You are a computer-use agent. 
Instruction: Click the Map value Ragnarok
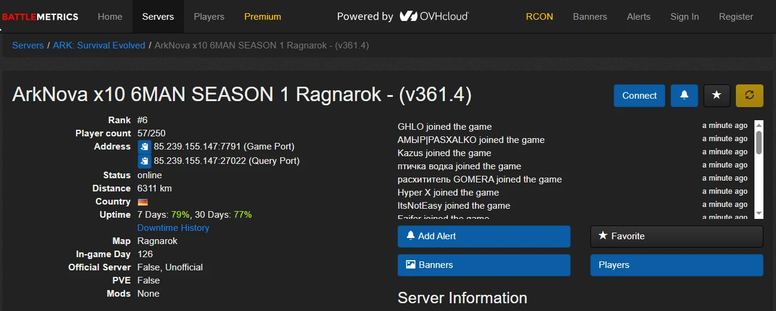(157, 241)
